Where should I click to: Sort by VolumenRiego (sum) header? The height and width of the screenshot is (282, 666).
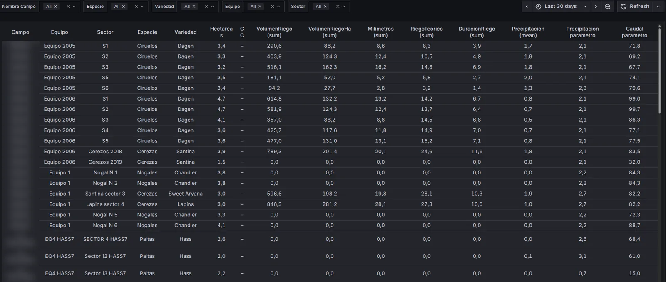(x=274, y=32)
